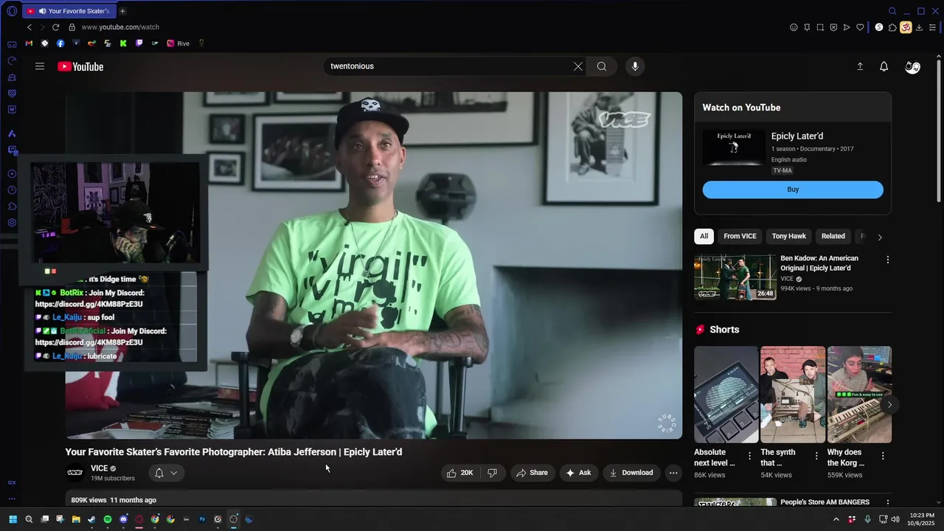Open options menu for Ben Kadow video
Viewport: 944px width, 531px height.
point(887,260)
